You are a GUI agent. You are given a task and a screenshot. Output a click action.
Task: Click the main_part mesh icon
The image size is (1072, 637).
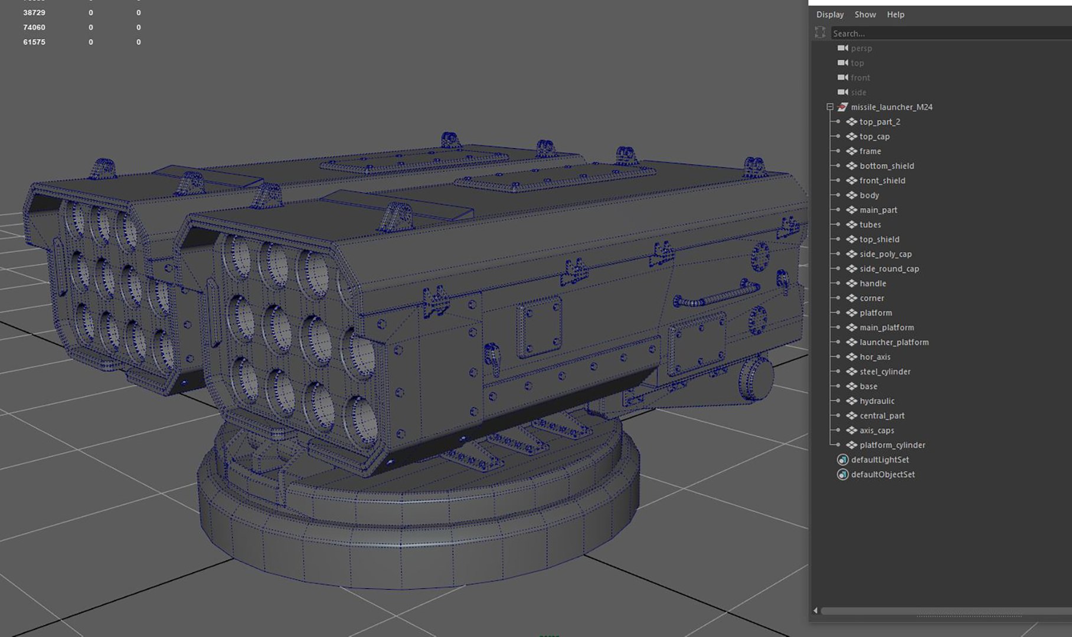851,210
